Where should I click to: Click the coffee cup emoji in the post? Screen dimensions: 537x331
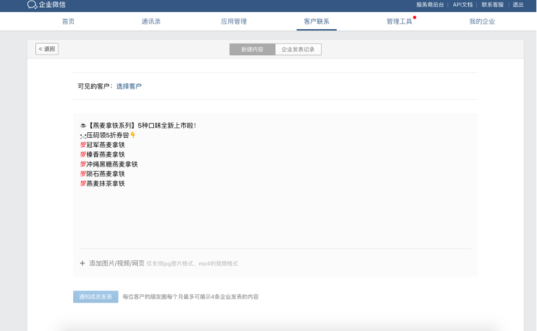83,125
